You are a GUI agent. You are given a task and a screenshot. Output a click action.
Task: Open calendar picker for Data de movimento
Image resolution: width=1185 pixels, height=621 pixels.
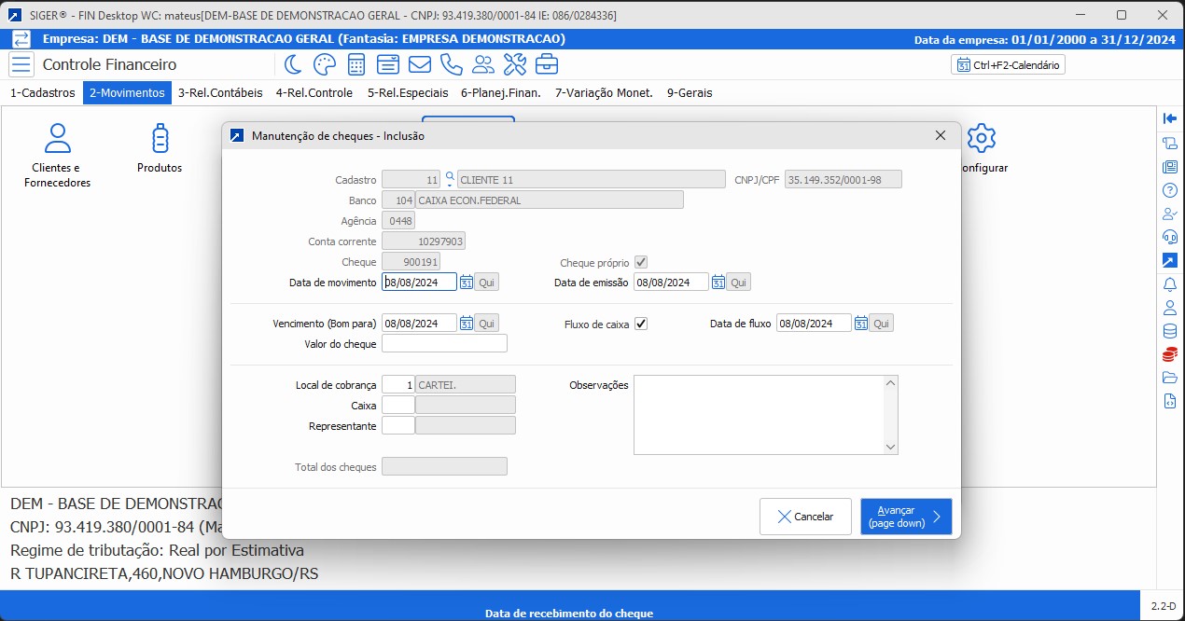point(467,283)
